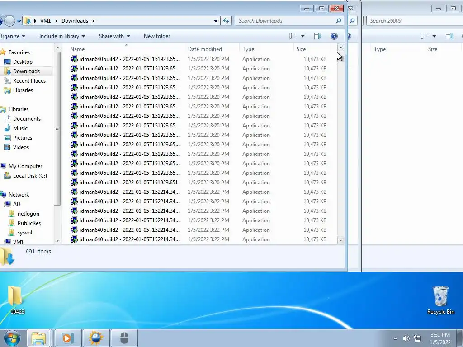Open Windows Explorer from taskbar

(39, 338)
